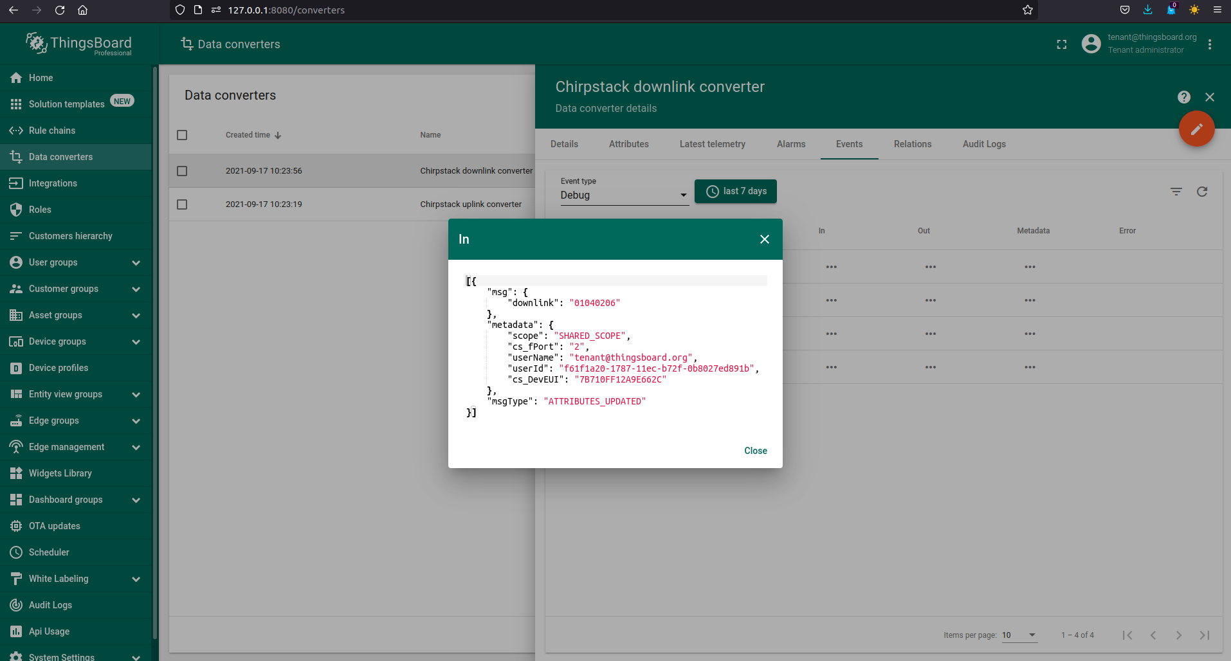
Task: Go to Rule chains in sidebar
Action: click(52, 131)
